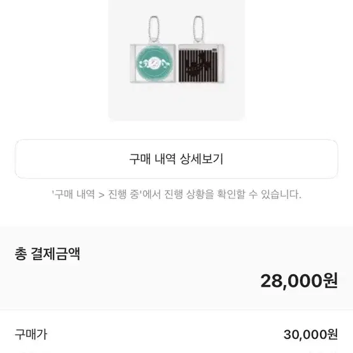Tap '진행 상황을' phrase in hint
Screen dimensions: 353x353
pyautogui.click(x=189, y=194)
